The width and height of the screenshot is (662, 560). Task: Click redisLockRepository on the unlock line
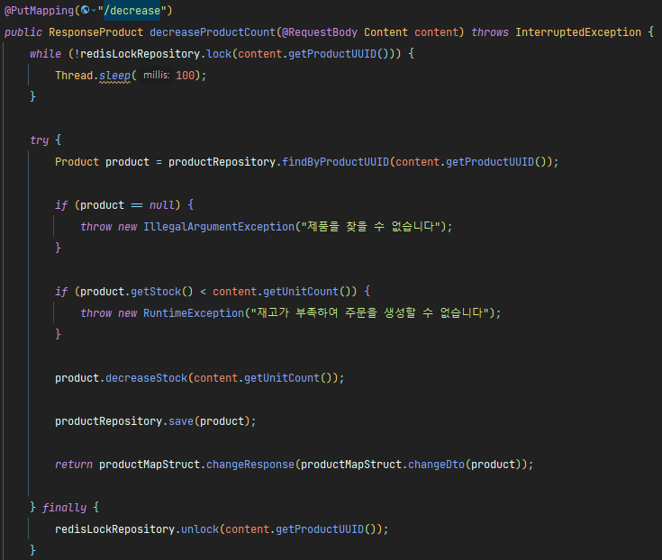115,529
